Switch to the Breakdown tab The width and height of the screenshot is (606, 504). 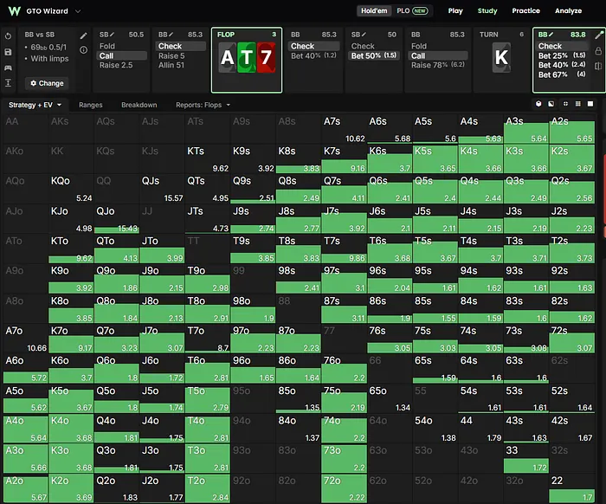click(x=139, y=105)
